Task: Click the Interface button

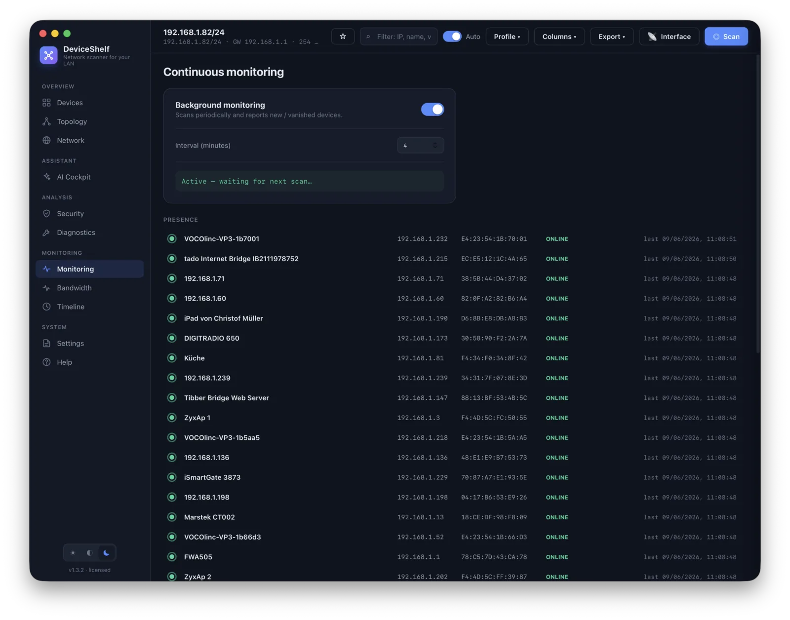Action: click(x=669, y=37)
